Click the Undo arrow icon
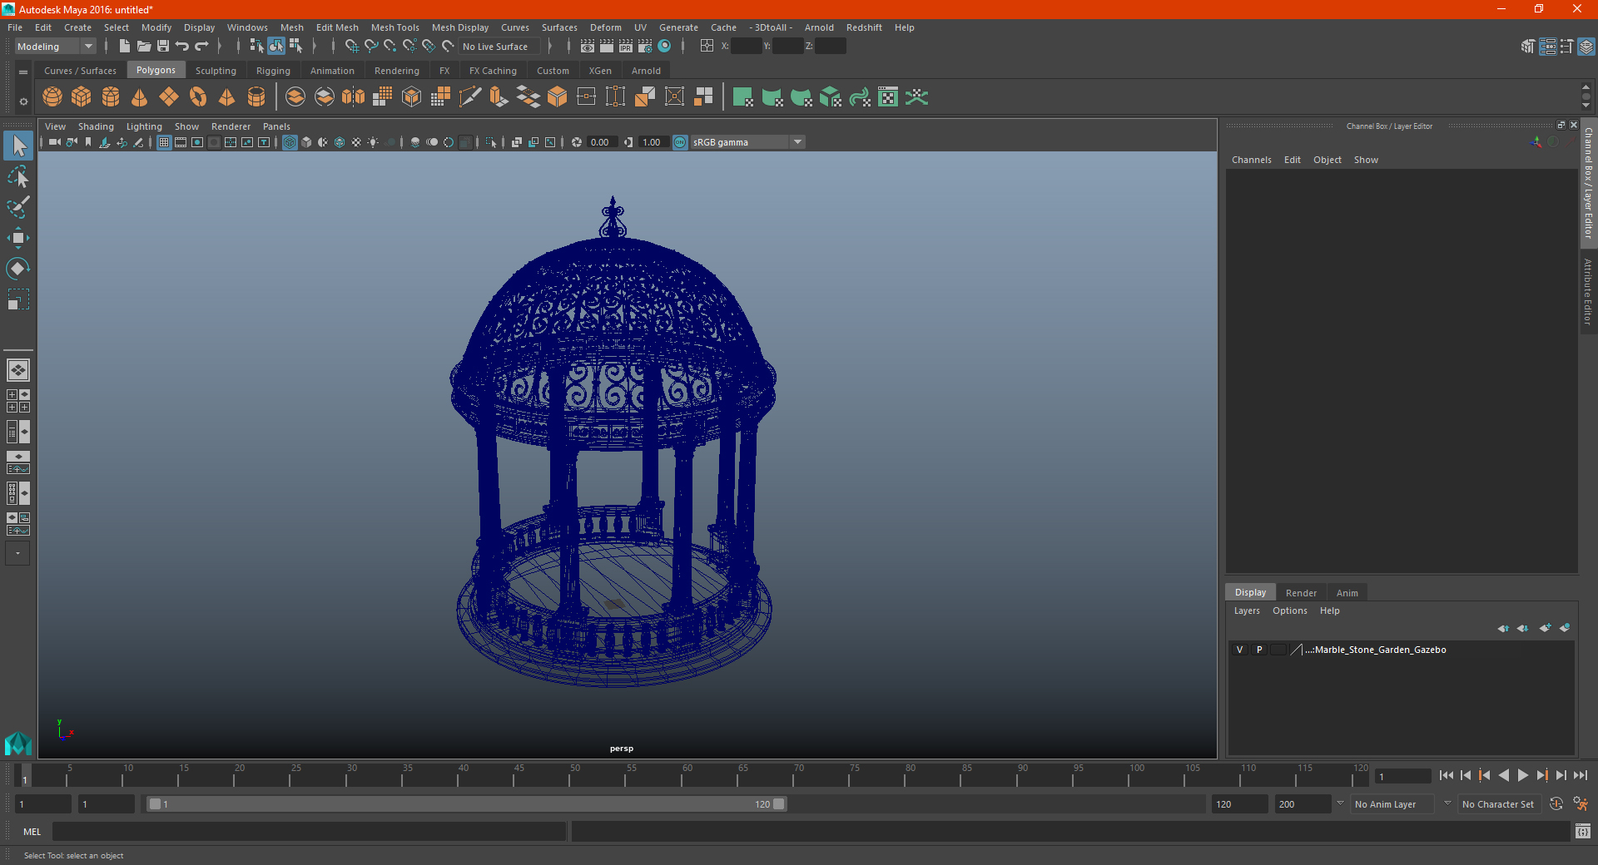Viewport: 1598px width, 865px height. 182,46
